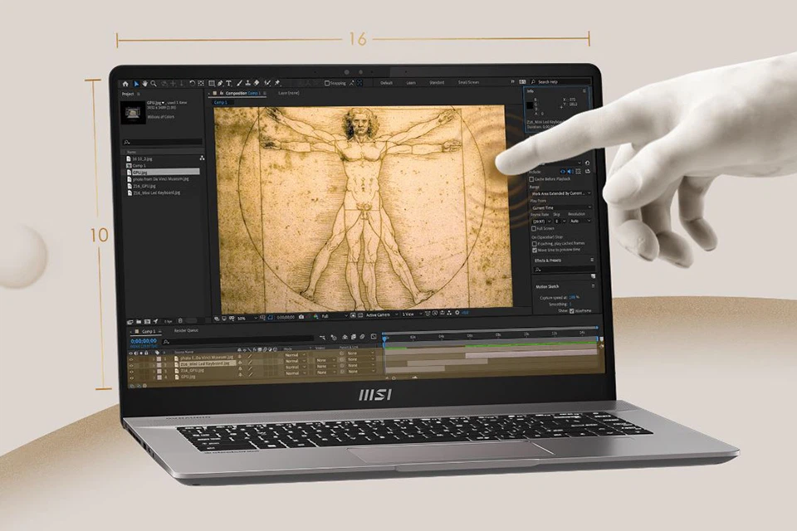Check Cache Before Playback option
The image size is (797, 531).
click(533, 179)
